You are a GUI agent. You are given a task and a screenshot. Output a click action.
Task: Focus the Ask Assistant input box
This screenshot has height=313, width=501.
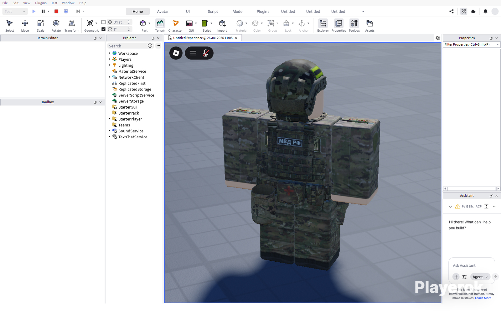click(x=472, y=265)
